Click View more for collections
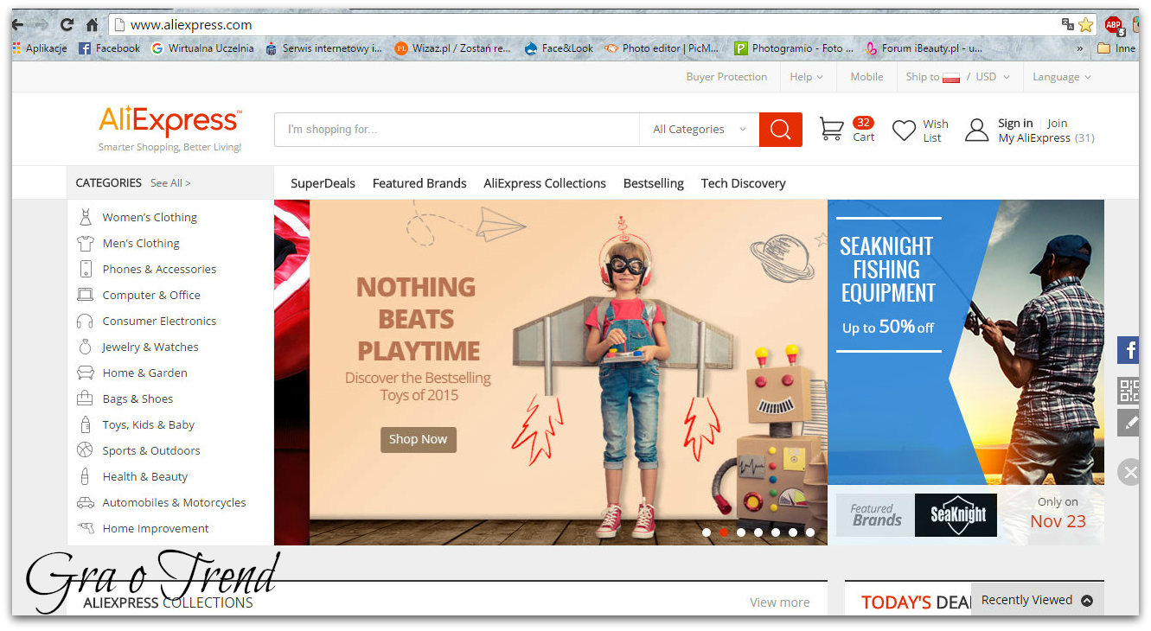 tap(780, 602)
